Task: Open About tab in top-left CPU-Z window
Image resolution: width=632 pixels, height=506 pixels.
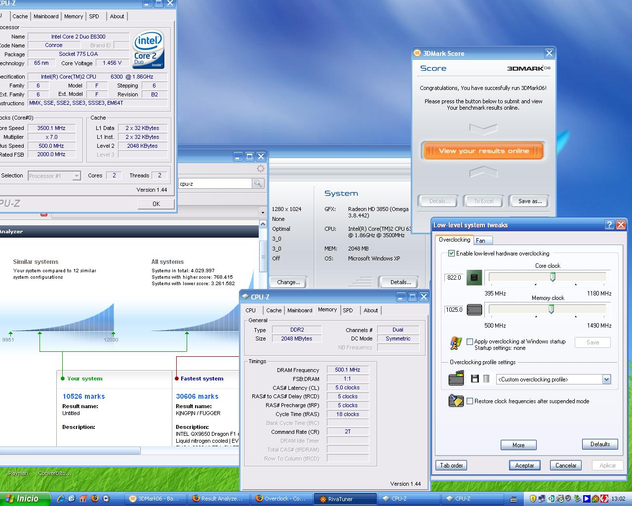Action: [117, 16]
